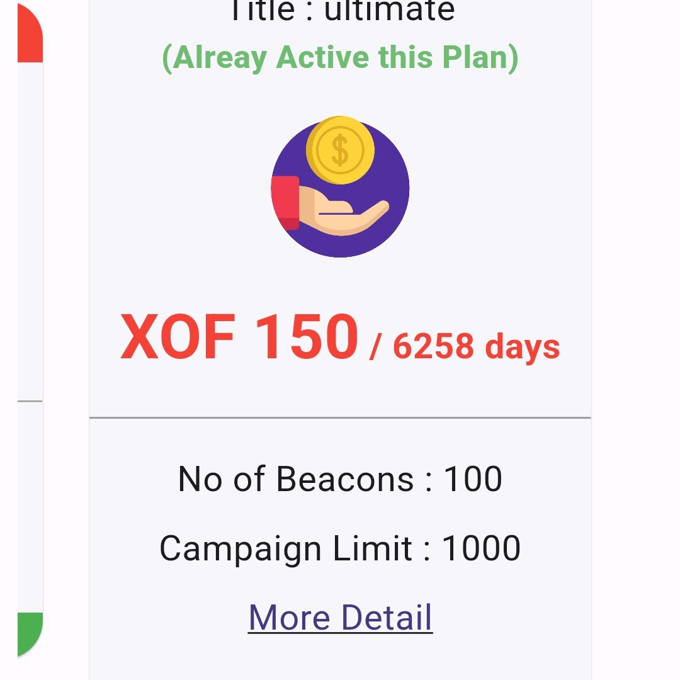Click the beacons count value 100

click(x=473, y=479)
